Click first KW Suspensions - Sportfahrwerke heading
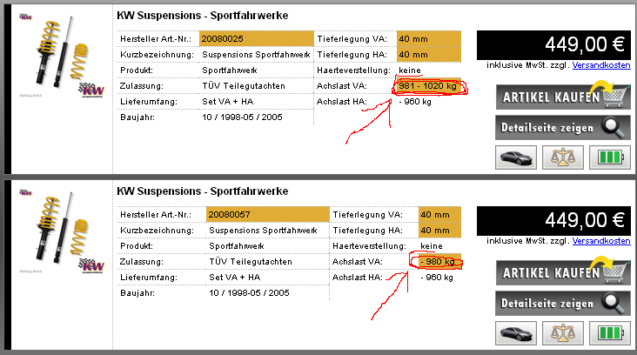 (x=202, y=16)
